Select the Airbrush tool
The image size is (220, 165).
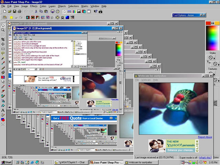pyautogui.click(x=3, y=101)
